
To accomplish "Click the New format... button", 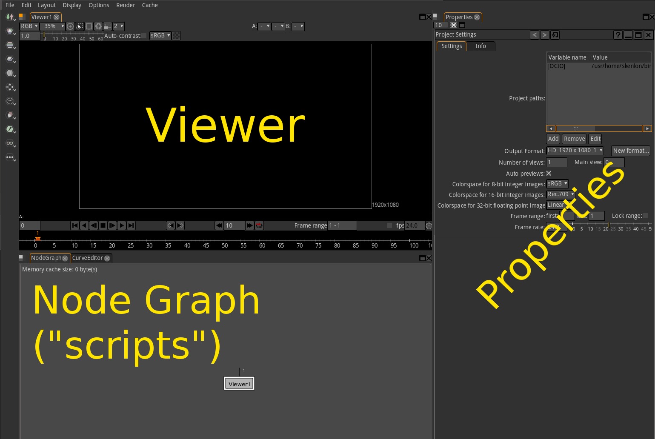I will click(631, 151).
